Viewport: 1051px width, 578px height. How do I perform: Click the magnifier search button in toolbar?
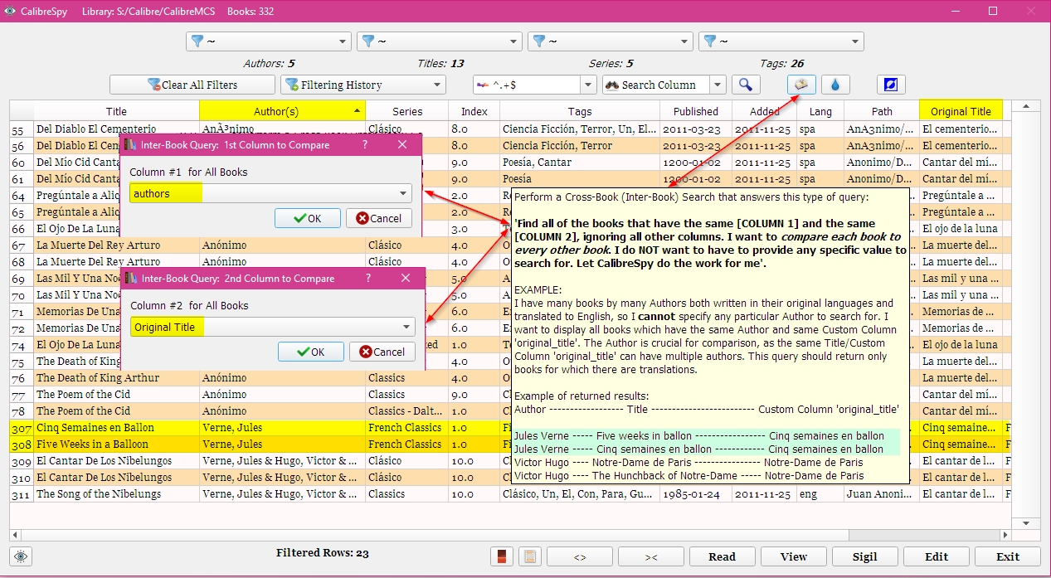[x=746, y=85]
